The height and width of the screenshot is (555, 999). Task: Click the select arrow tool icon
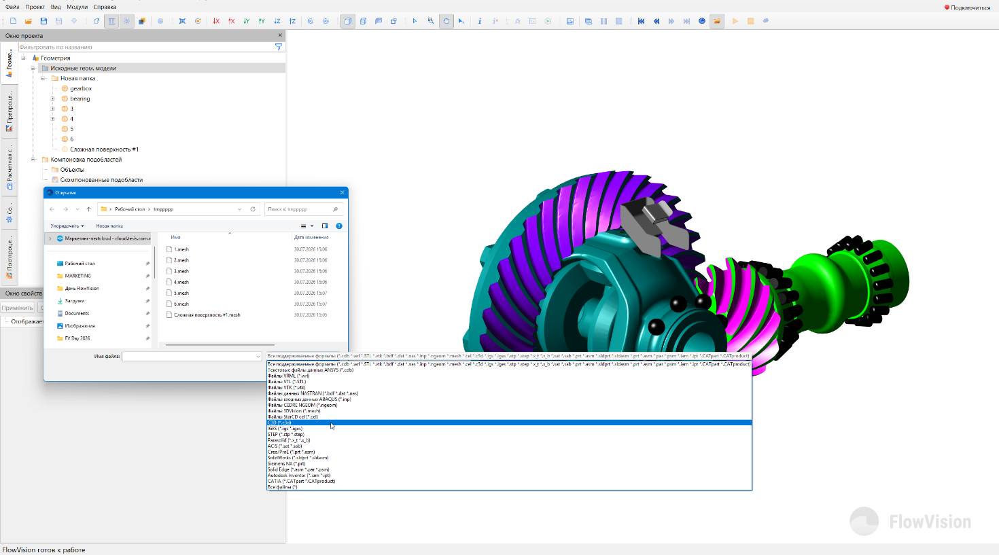coord(415,21)
